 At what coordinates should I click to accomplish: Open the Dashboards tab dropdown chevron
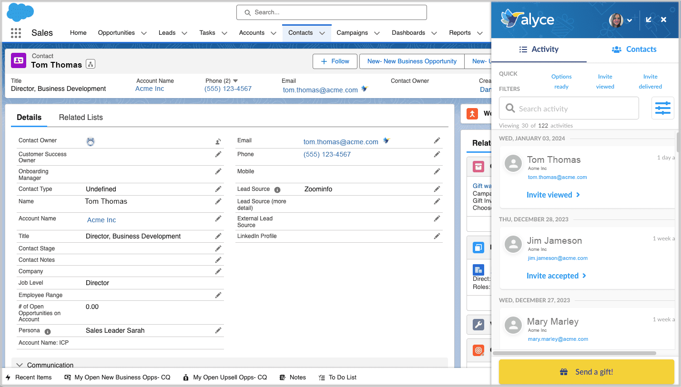(x=434, y=33)
